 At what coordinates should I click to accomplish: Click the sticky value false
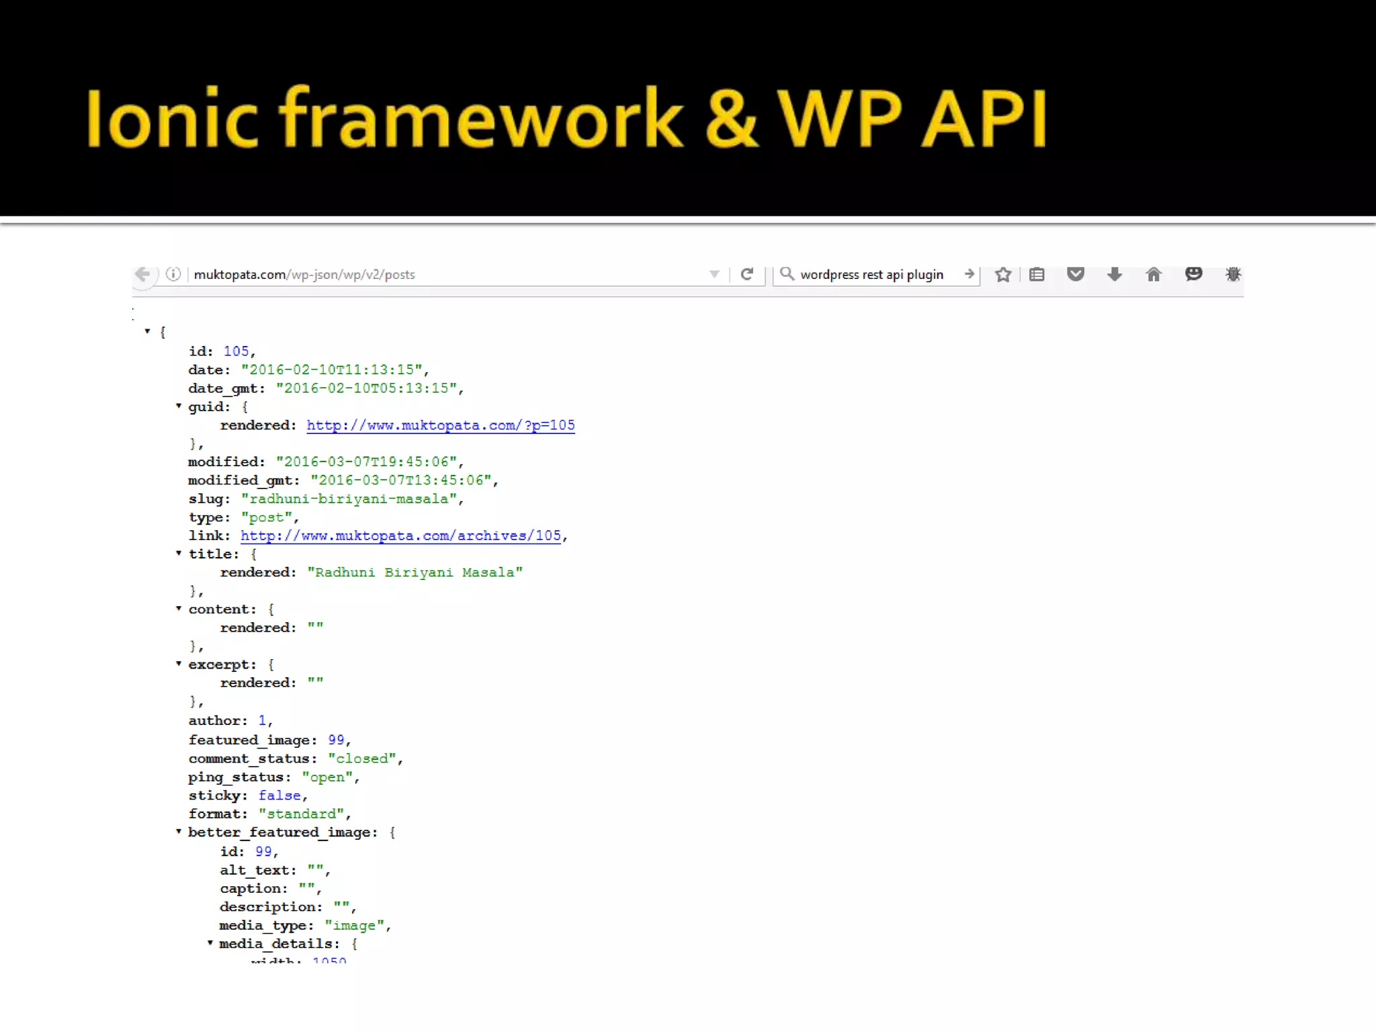pyautogui.click(x=279, y=795)
